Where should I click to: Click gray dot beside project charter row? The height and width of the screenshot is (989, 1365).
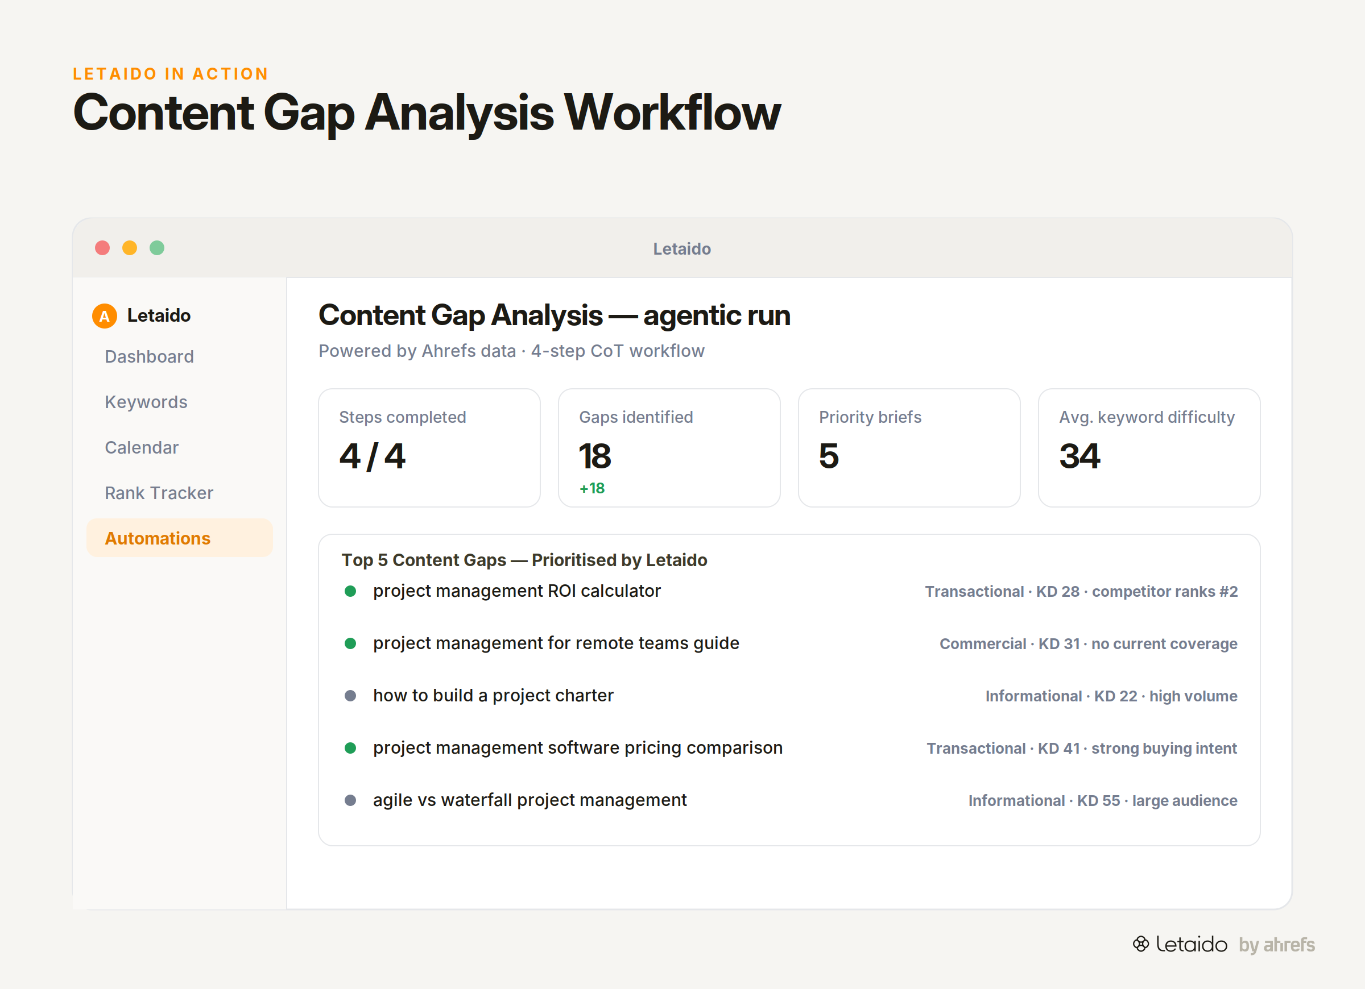coord(350,696)
